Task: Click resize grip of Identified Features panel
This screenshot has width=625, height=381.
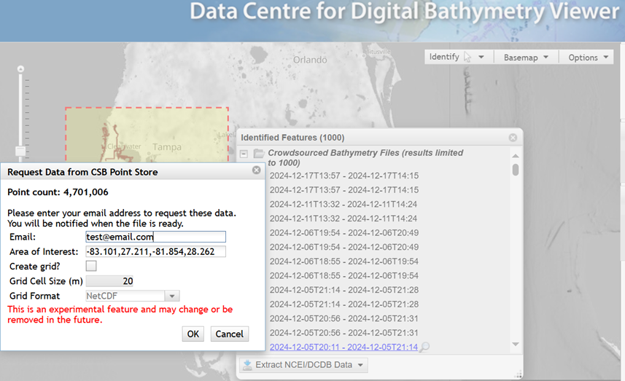Action: (519, 374)
